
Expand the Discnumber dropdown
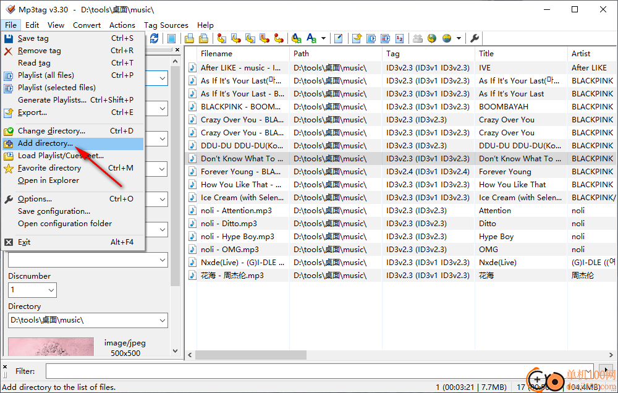click(51, 290)
